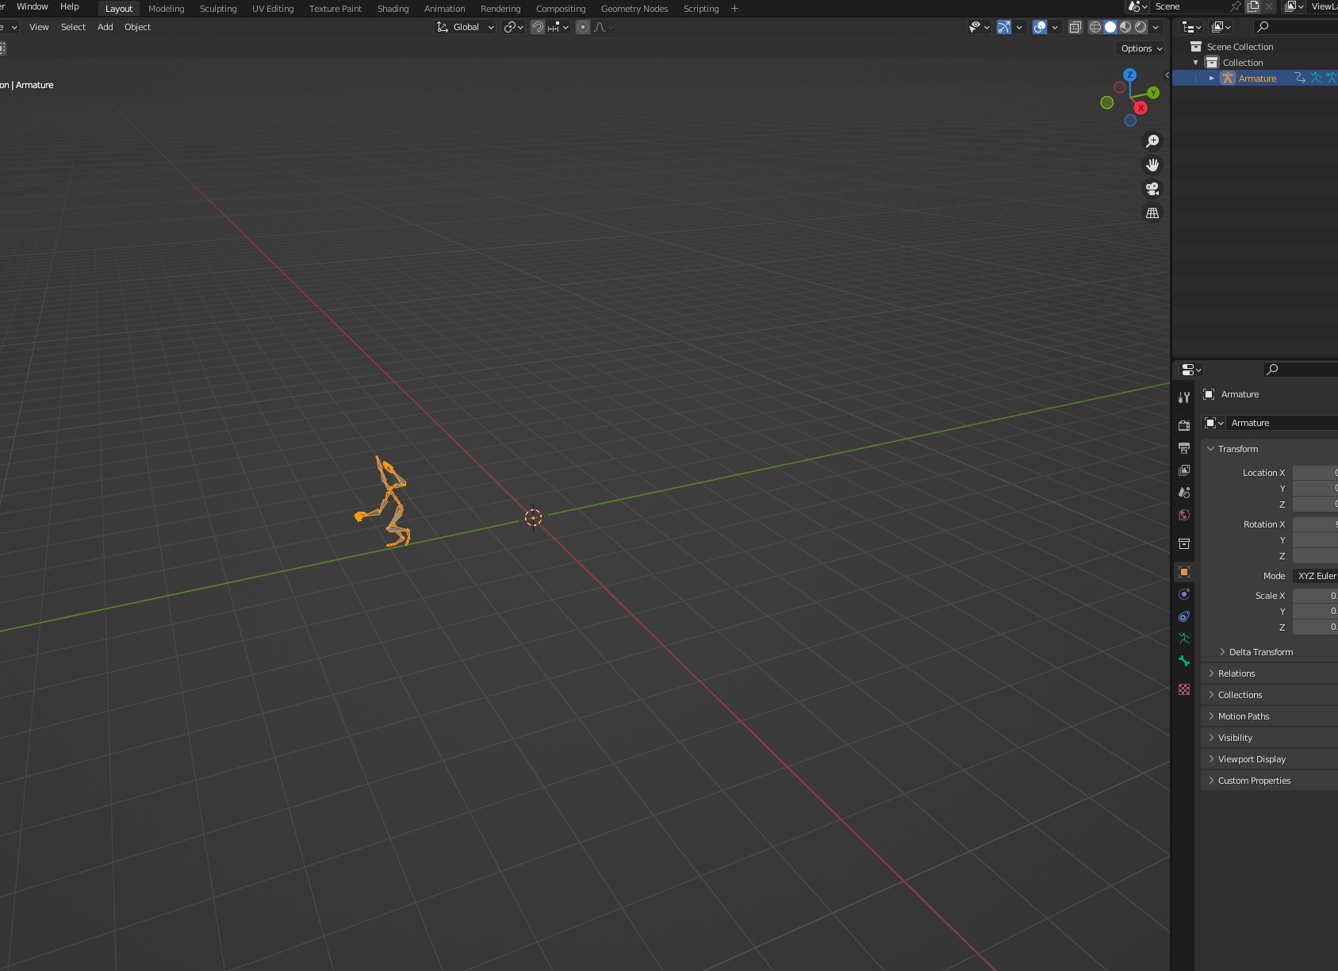This screenshot has width=1338, height=971.
Task: Click the Location X input field
Action: point(1315,473)
